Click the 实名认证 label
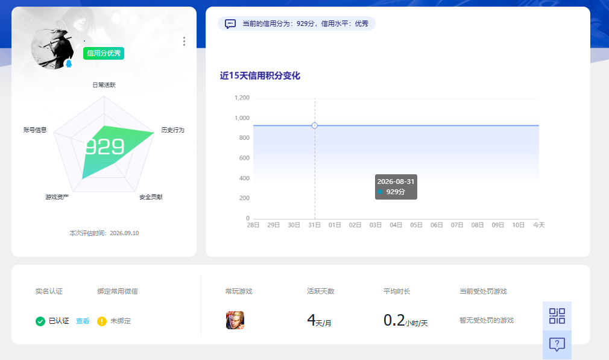 [49, 291]
